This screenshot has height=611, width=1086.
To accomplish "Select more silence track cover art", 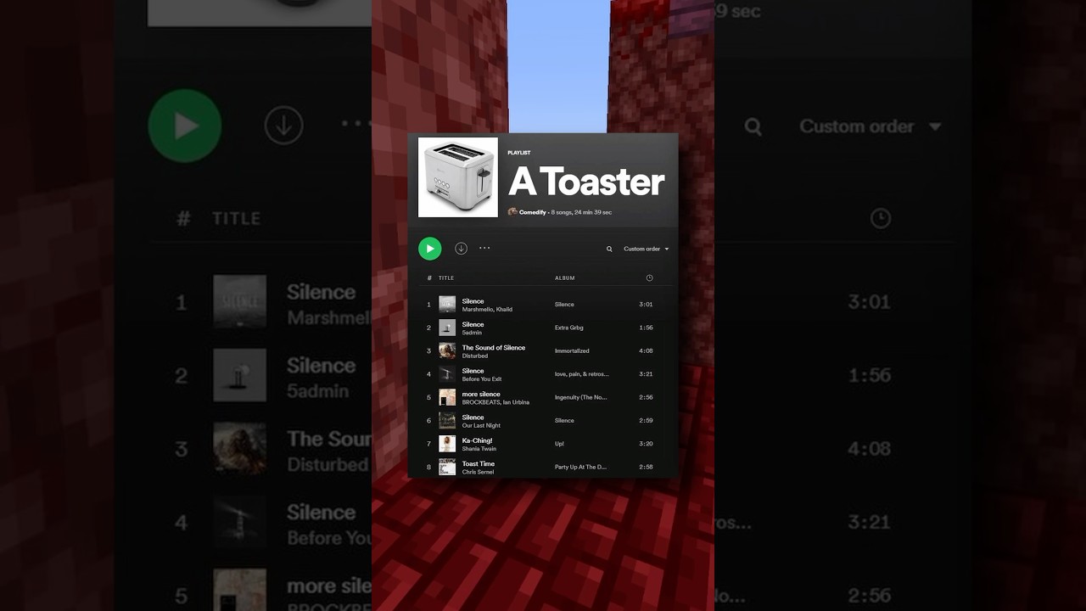I will coord(447,397).
